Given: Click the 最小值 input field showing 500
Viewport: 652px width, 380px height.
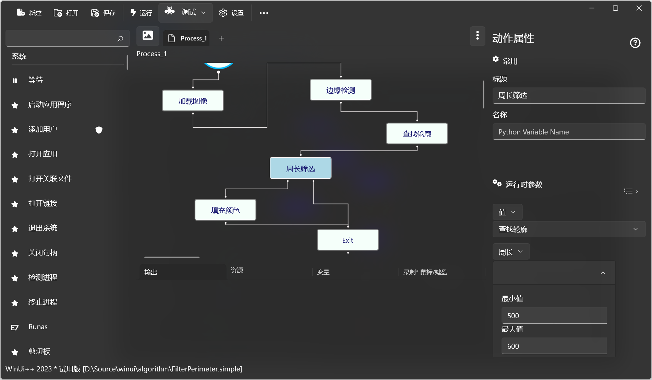Looking at the screenshot, I should coord(554,316).
